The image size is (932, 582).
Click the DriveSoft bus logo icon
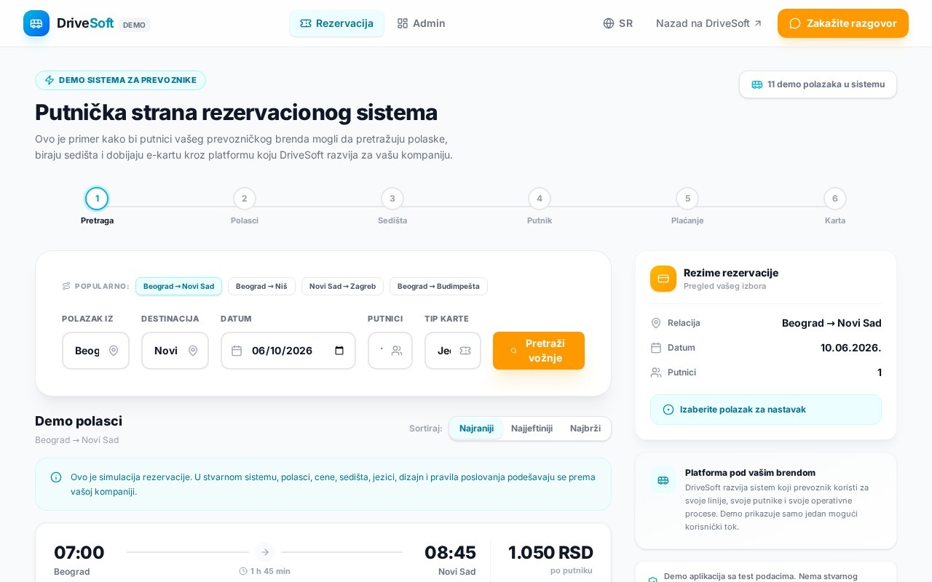click(x=36, y=23)
